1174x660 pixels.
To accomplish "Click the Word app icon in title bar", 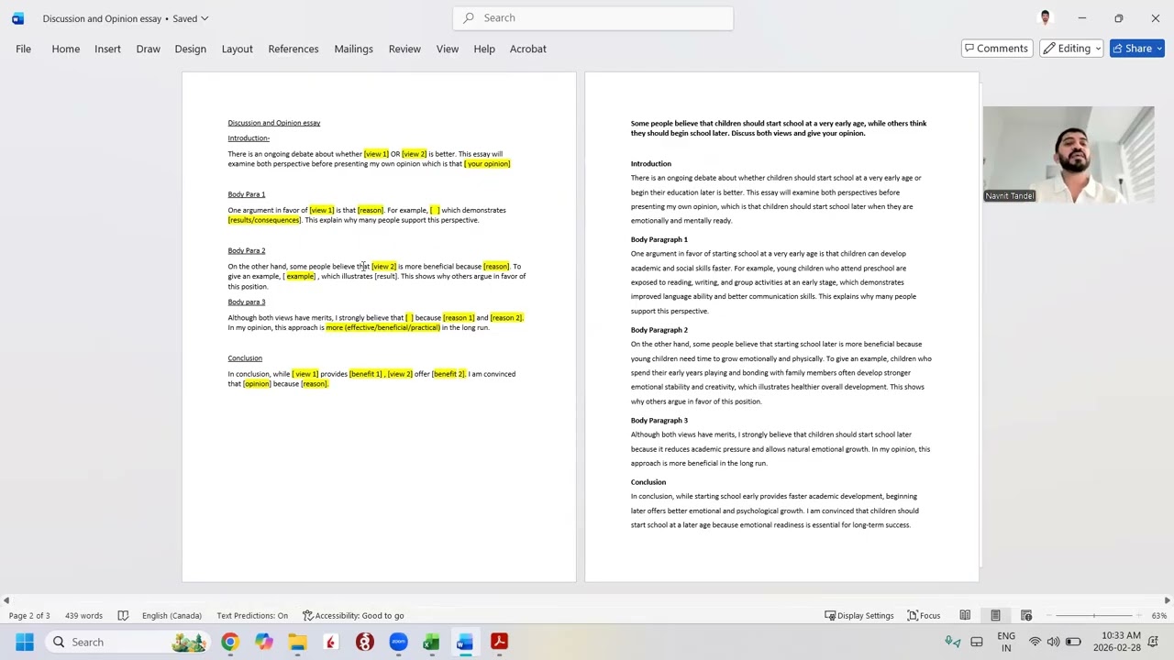I will tap(17, 18).
